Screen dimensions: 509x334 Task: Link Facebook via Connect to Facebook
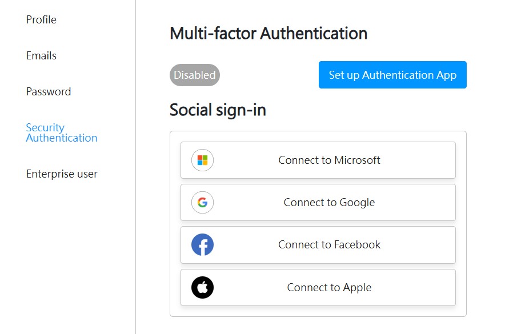pyautogui.click(x=329, y=245)
